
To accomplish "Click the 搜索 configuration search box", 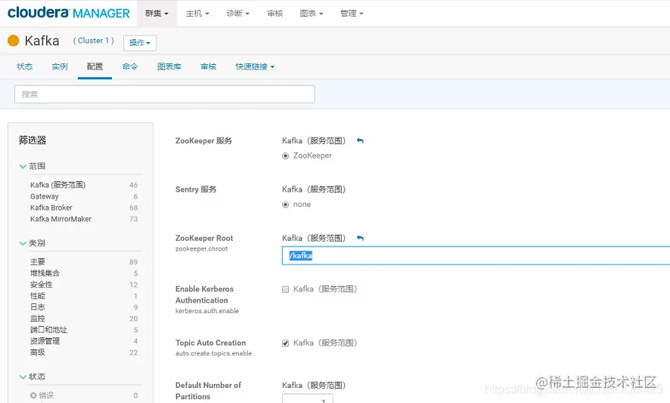I will (165, 94).
